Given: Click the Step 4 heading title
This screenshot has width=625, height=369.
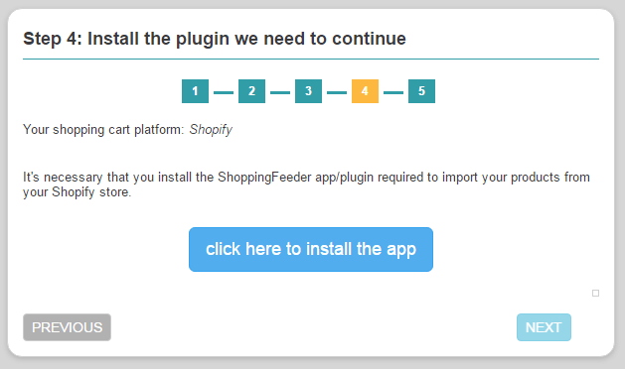Looking at the screenshot, I should 215,39.
